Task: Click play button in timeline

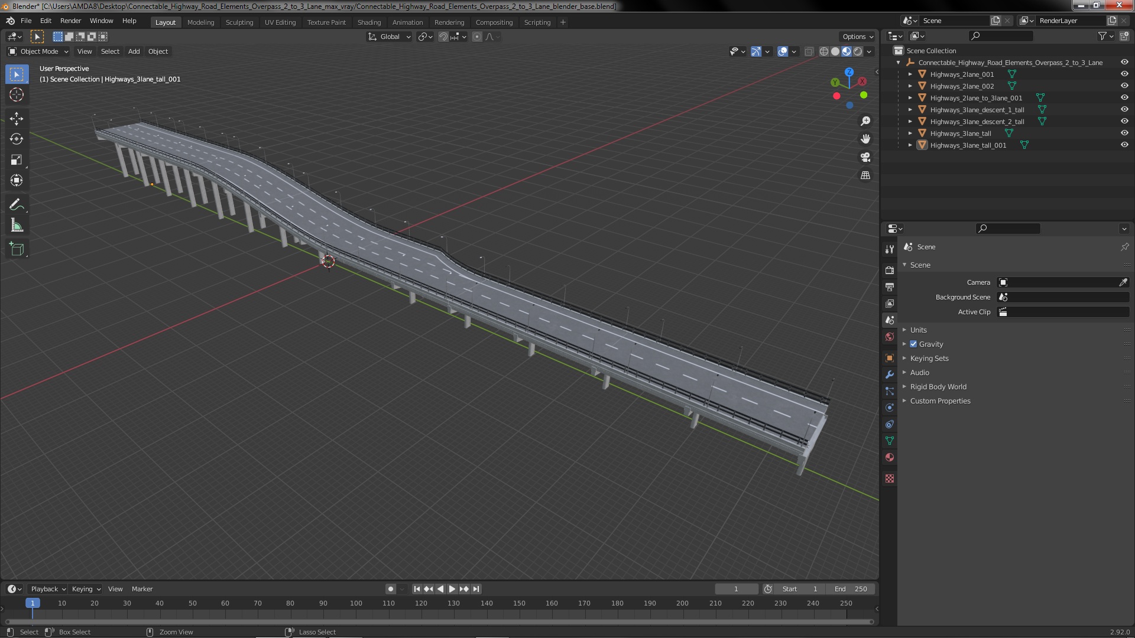Action: point(452,588)
